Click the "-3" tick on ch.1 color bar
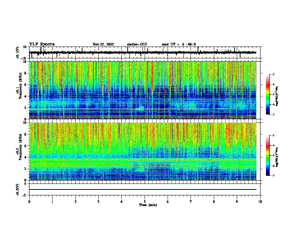The image size is (293, 226). click(x=273, y=75)
